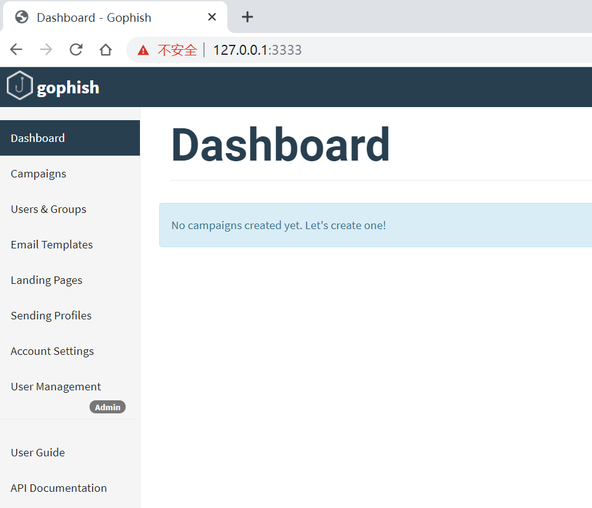Go to Users & Groups
This screenshot has height=508, width=592.
(x=70, y=209)
